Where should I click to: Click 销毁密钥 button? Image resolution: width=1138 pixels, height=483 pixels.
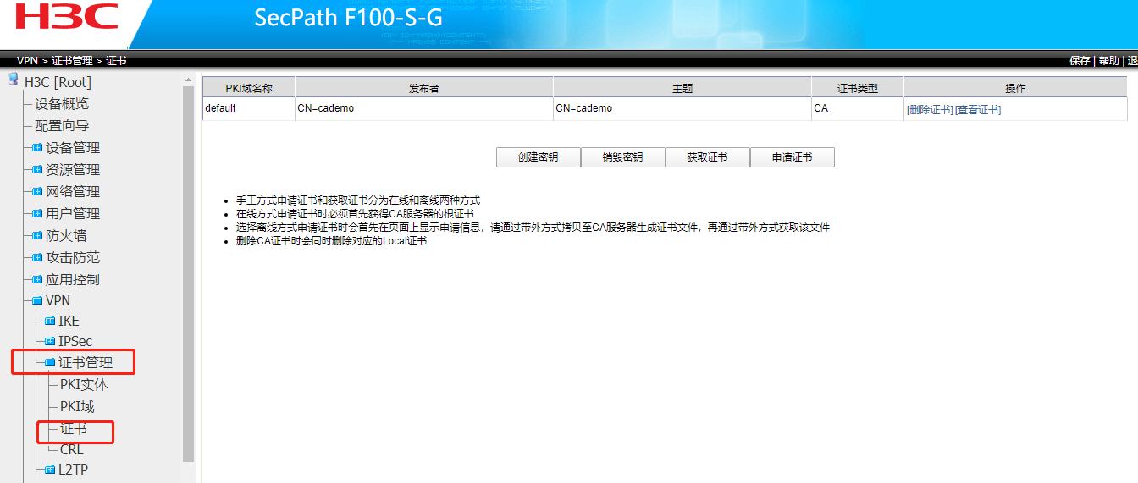pos(622,157)
